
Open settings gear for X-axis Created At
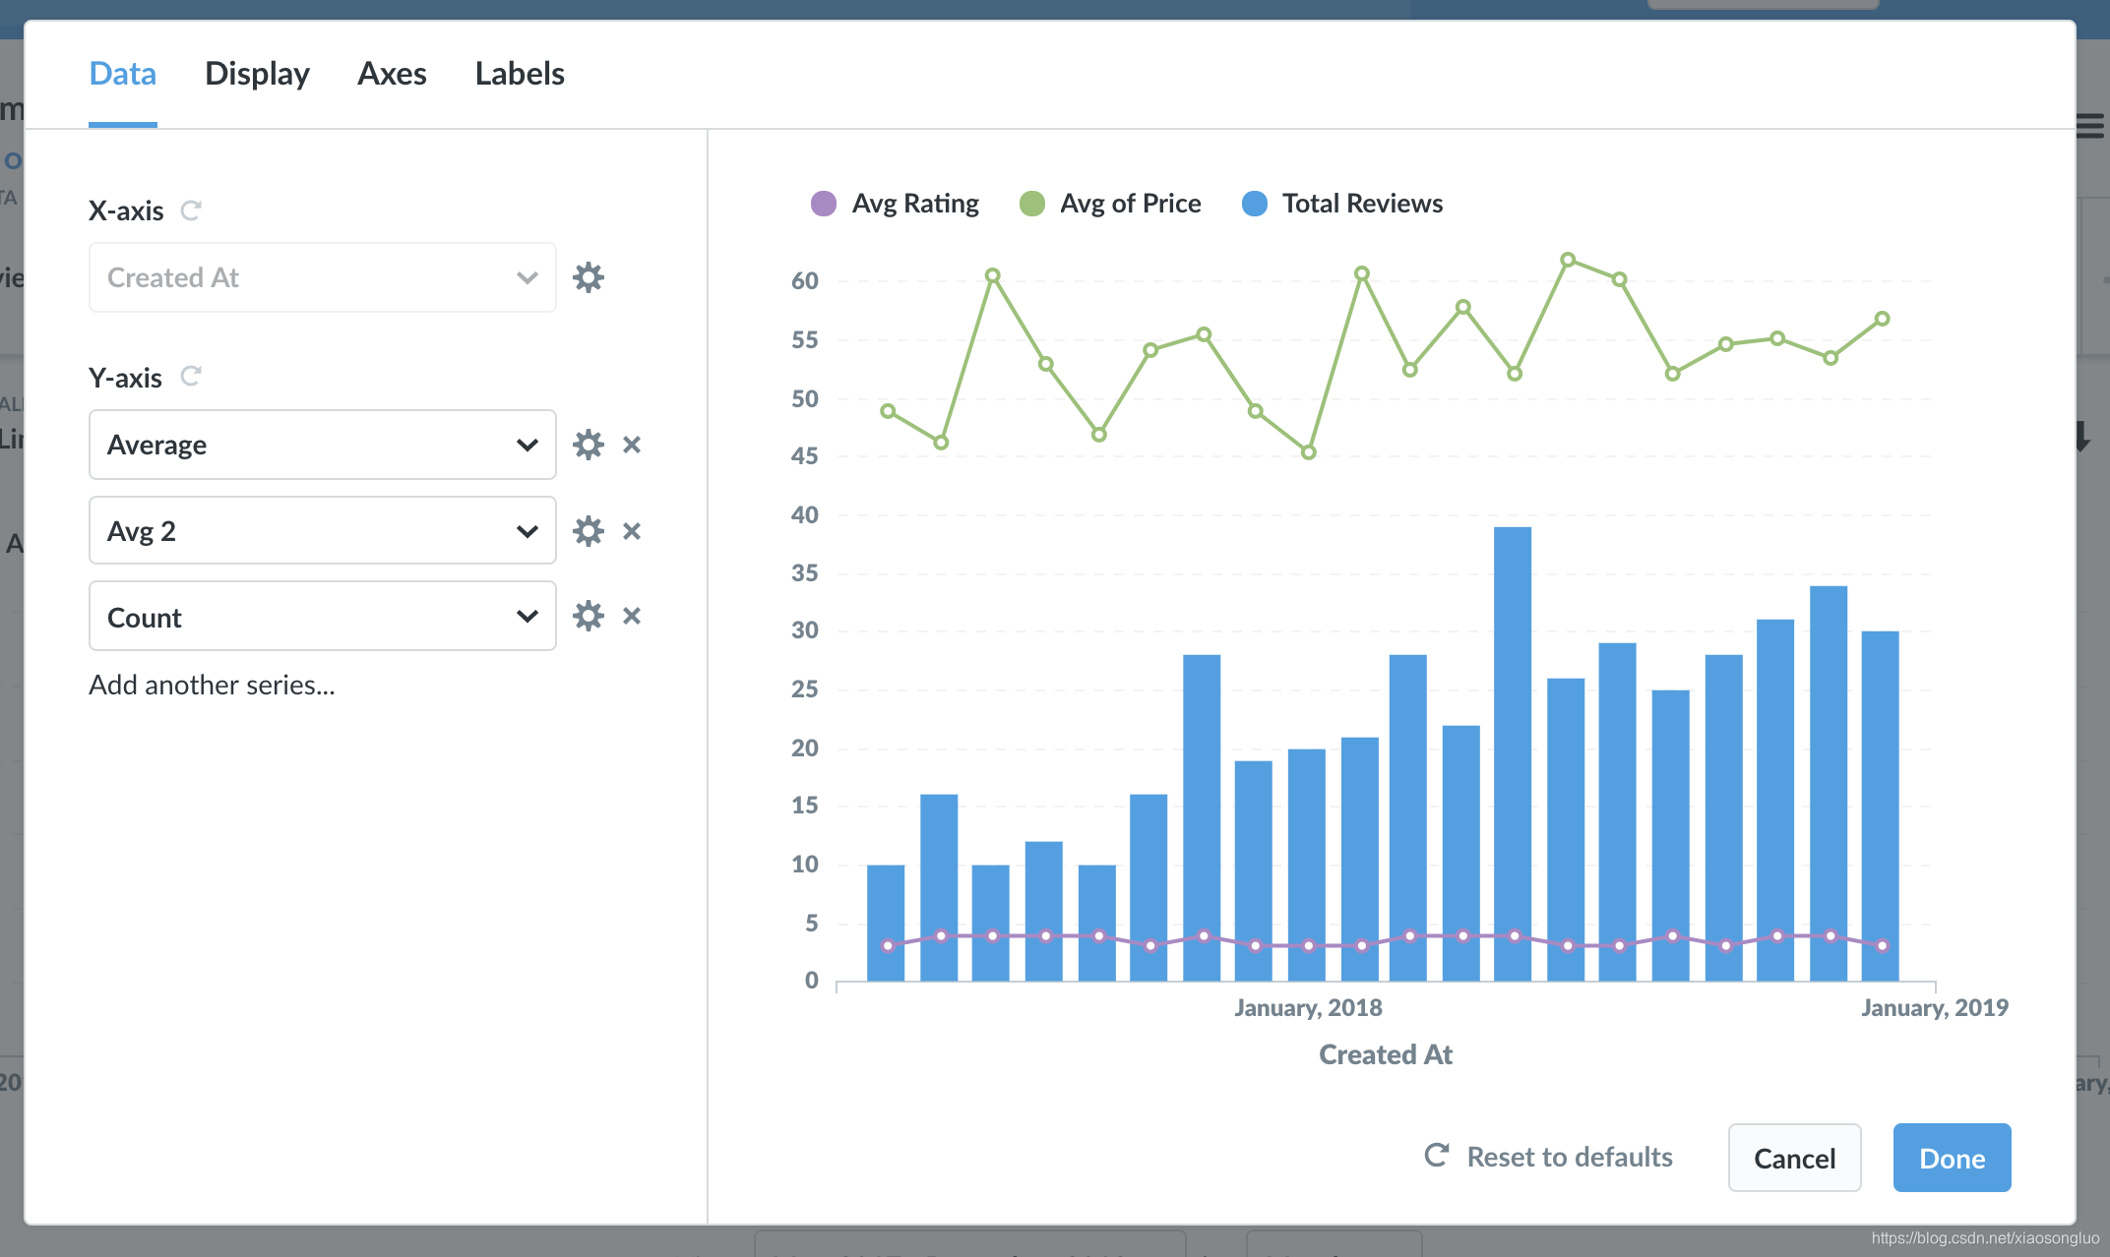coord(589,277)
